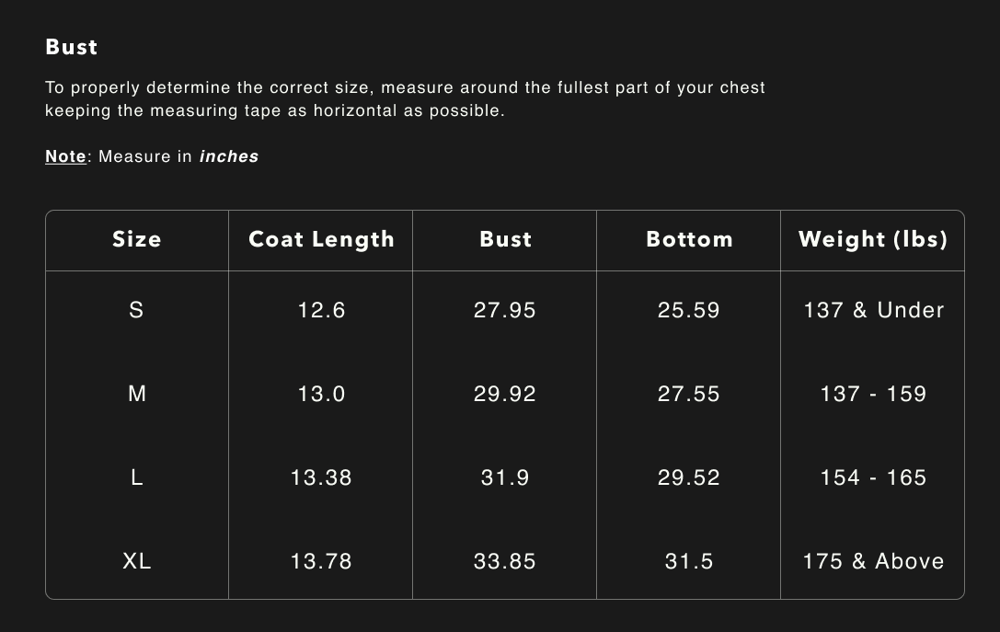This screenshot has height=632, width=1000.
Task: Click the bottom value 29.52
Action: (x=689, y=477)
